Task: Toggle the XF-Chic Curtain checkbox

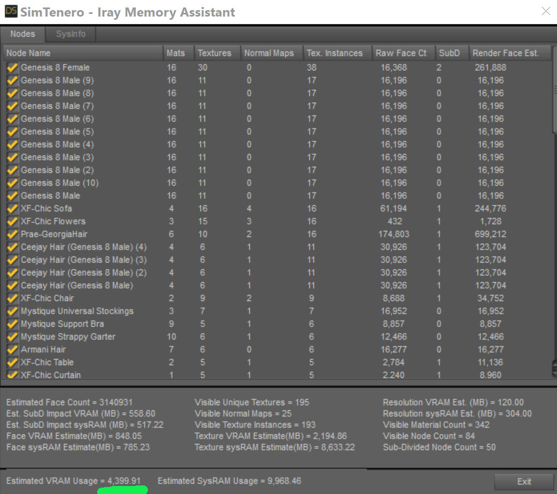Action: coord(12,374)
